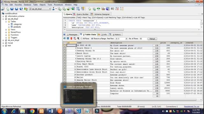Click the save changes disk icon in Table Data
This screenshot has width=204, height=114.
pyautogui.click(x=68, y=39)
